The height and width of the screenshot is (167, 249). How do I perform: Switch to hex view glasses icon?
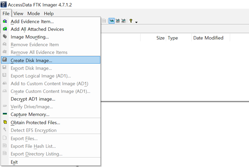tap(123, 21)
